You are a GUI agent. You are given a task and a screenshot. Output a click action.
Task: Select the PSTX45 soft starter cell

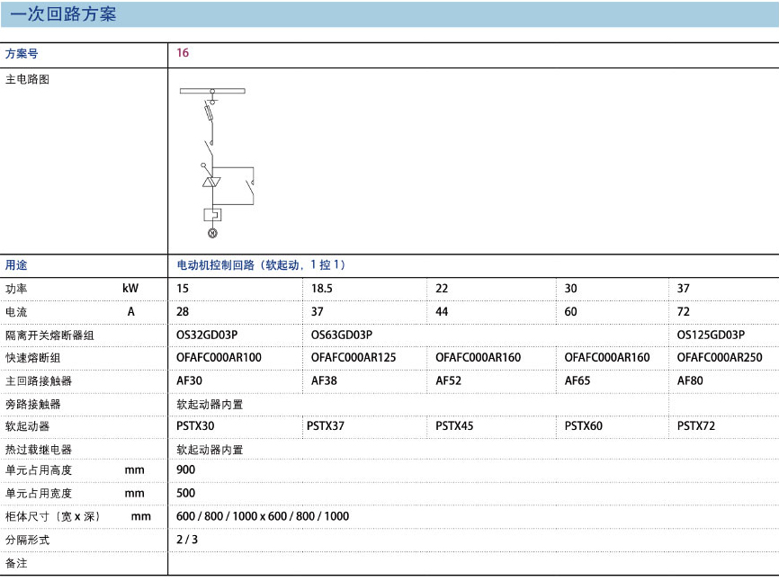[454, 426]
